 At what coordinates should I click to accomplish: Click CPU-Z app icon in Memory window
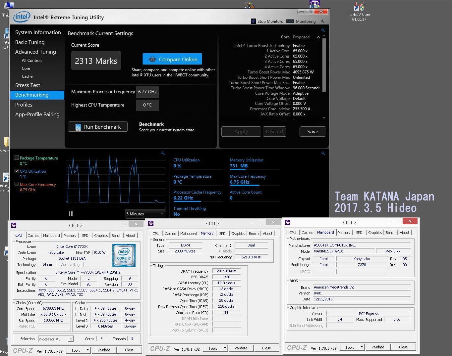click(151, 223)
